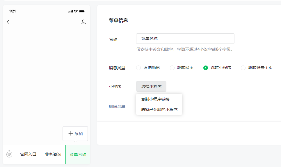Viewport: 281px width, 167px height.
Task: Focus the 名称 text input field
Action: point(185,39)
